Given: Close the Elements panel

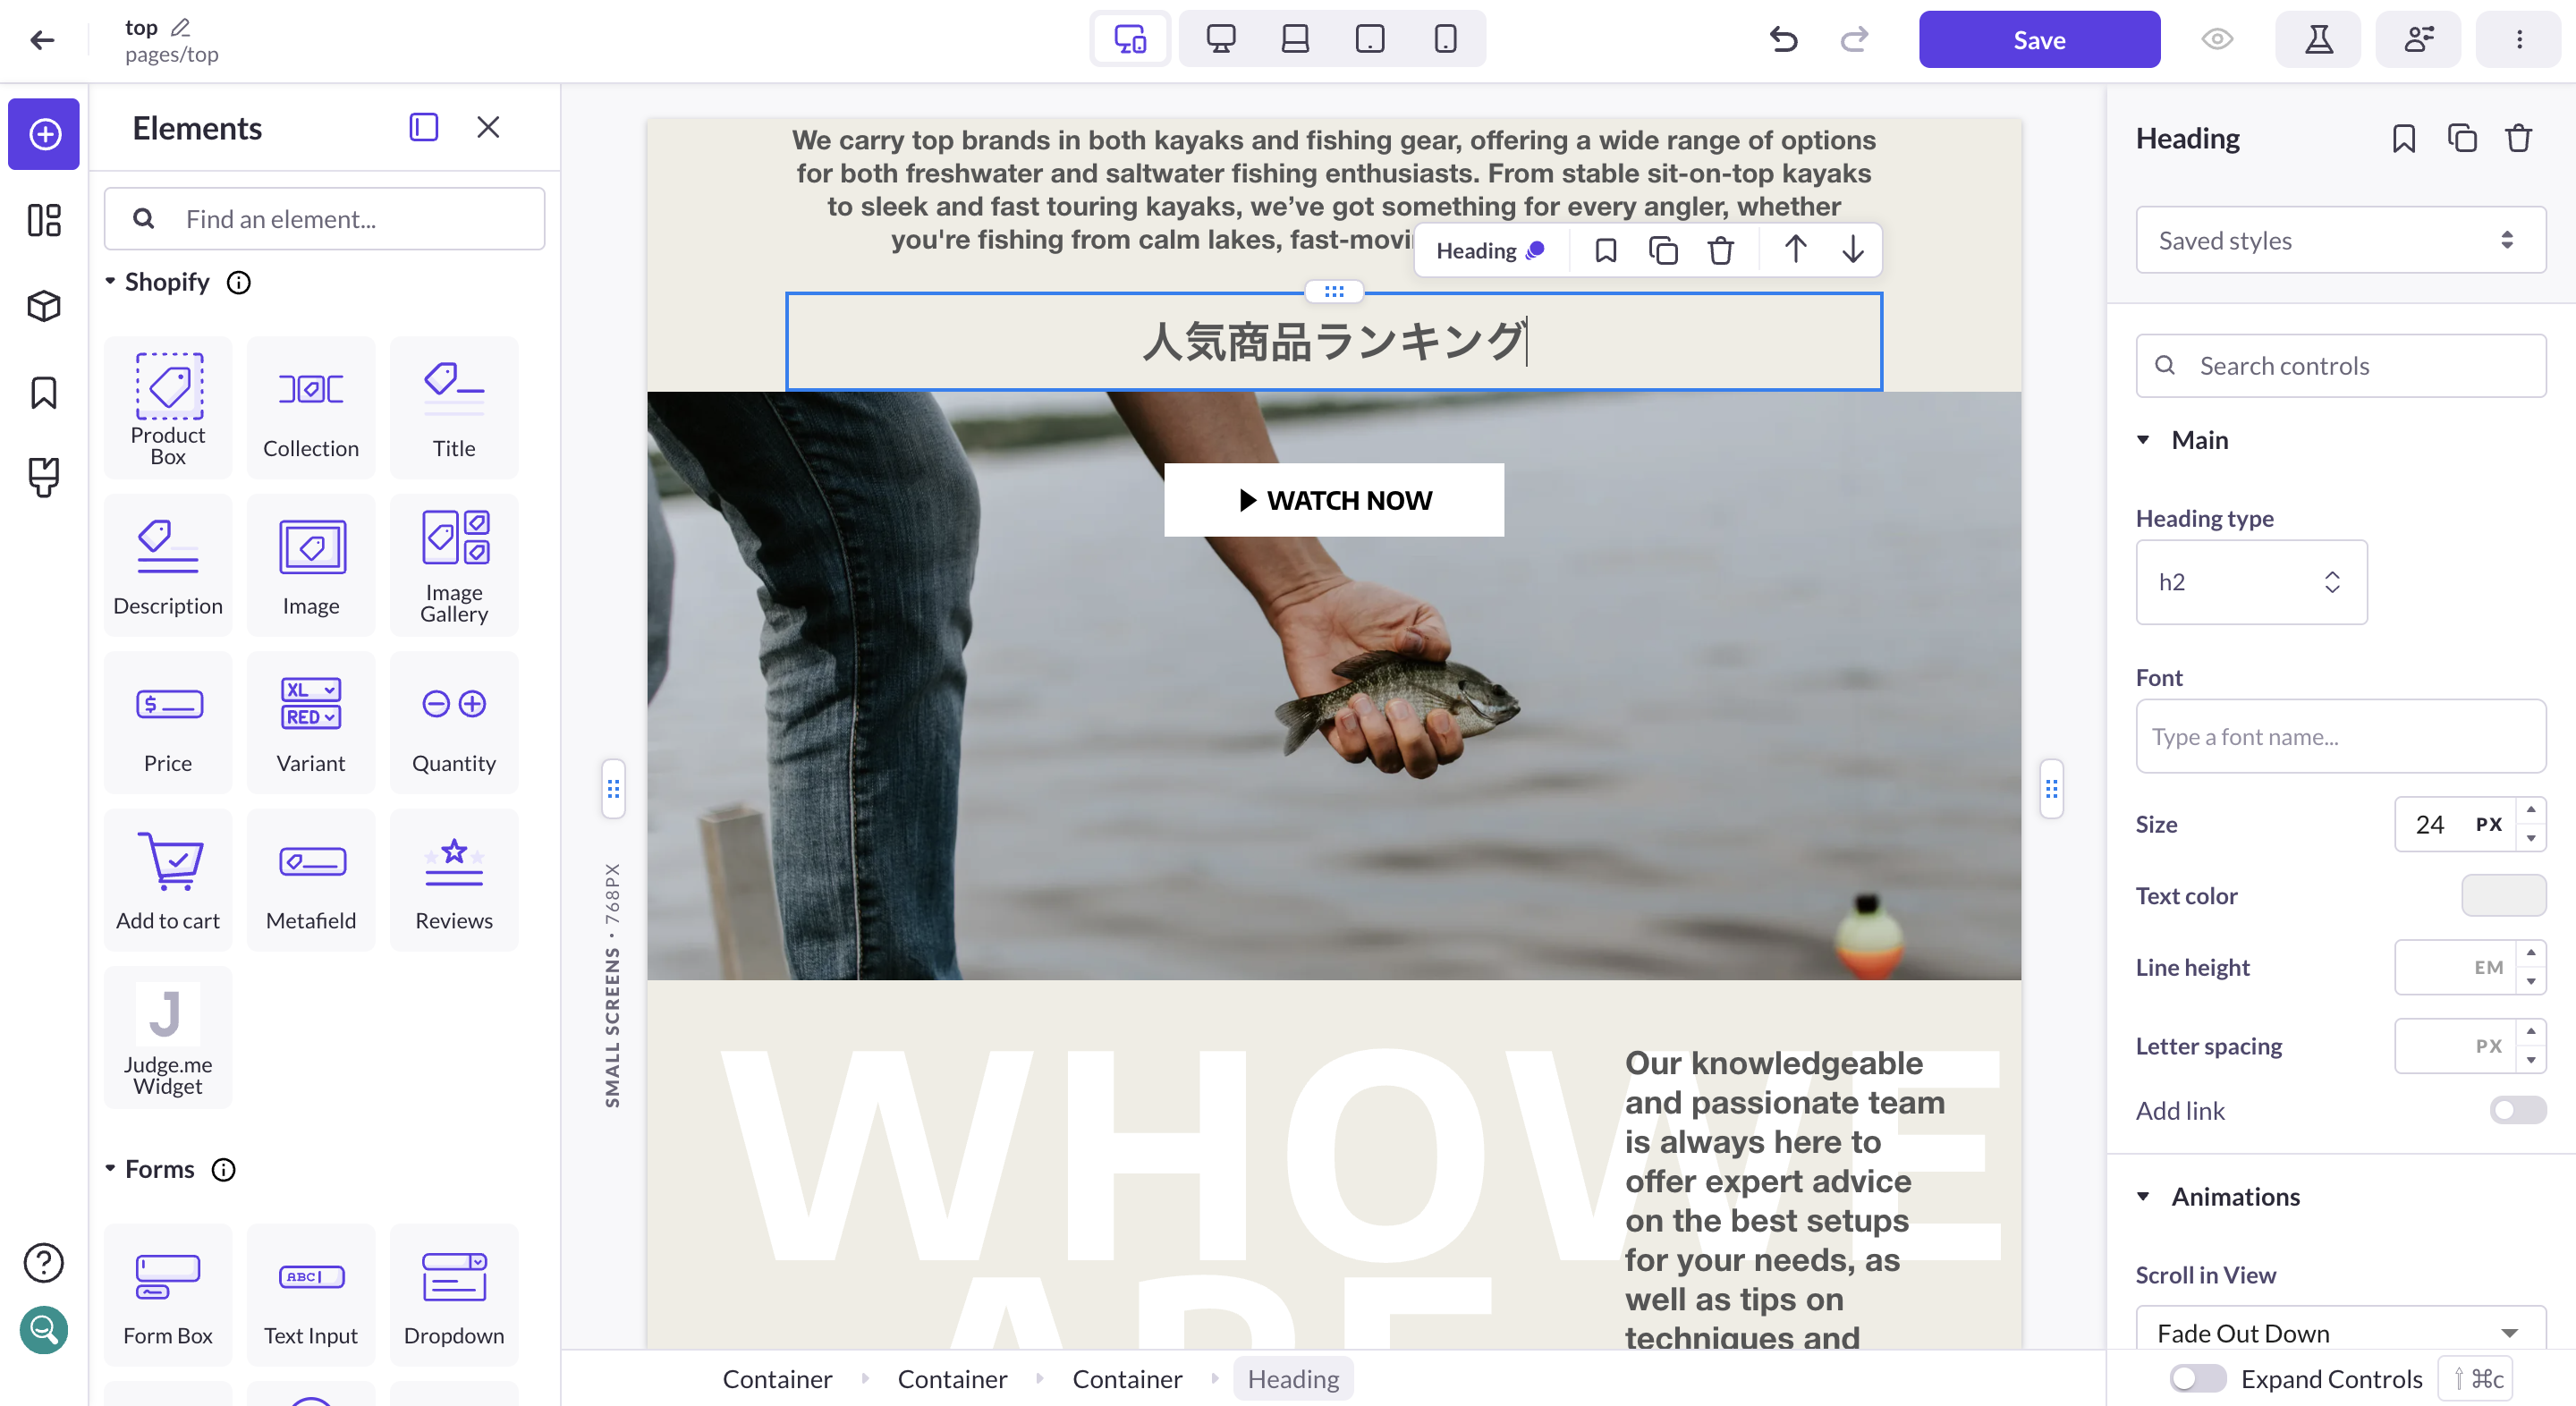Looking at the screenshot, I should (x=488, y=127).
